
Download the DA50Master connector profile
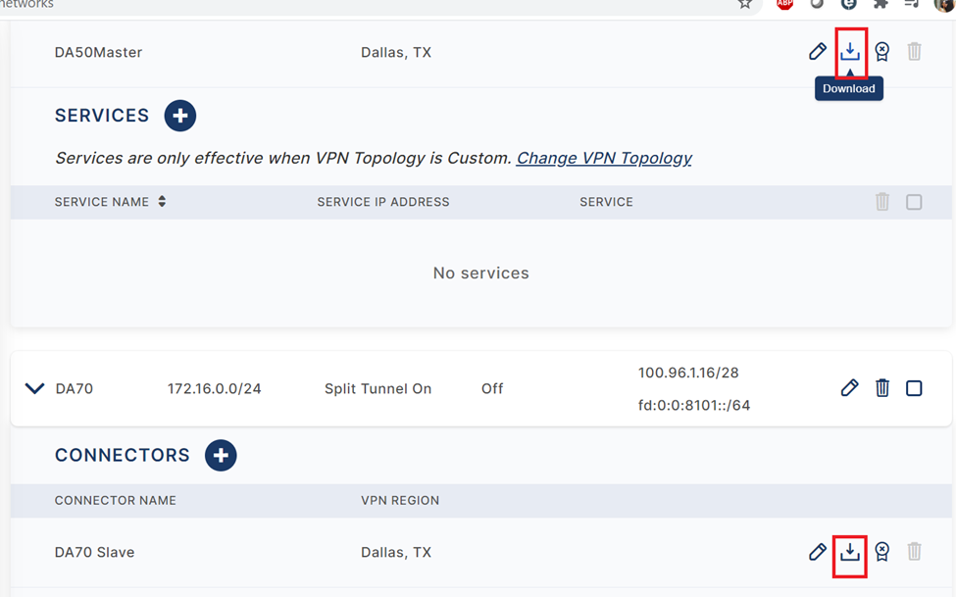pos(850,52)
